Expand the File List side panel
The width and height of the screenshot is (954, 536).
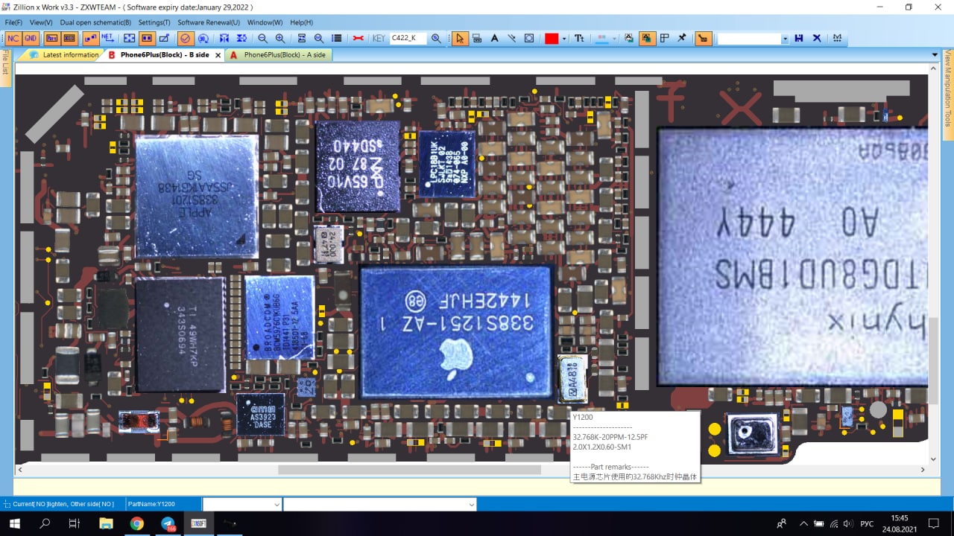(x=4, y=67)
